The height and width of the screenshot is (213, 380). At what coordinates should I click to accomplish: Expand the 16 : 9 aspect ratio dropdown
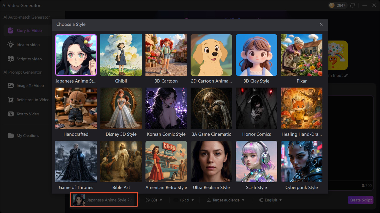point(184,200)
